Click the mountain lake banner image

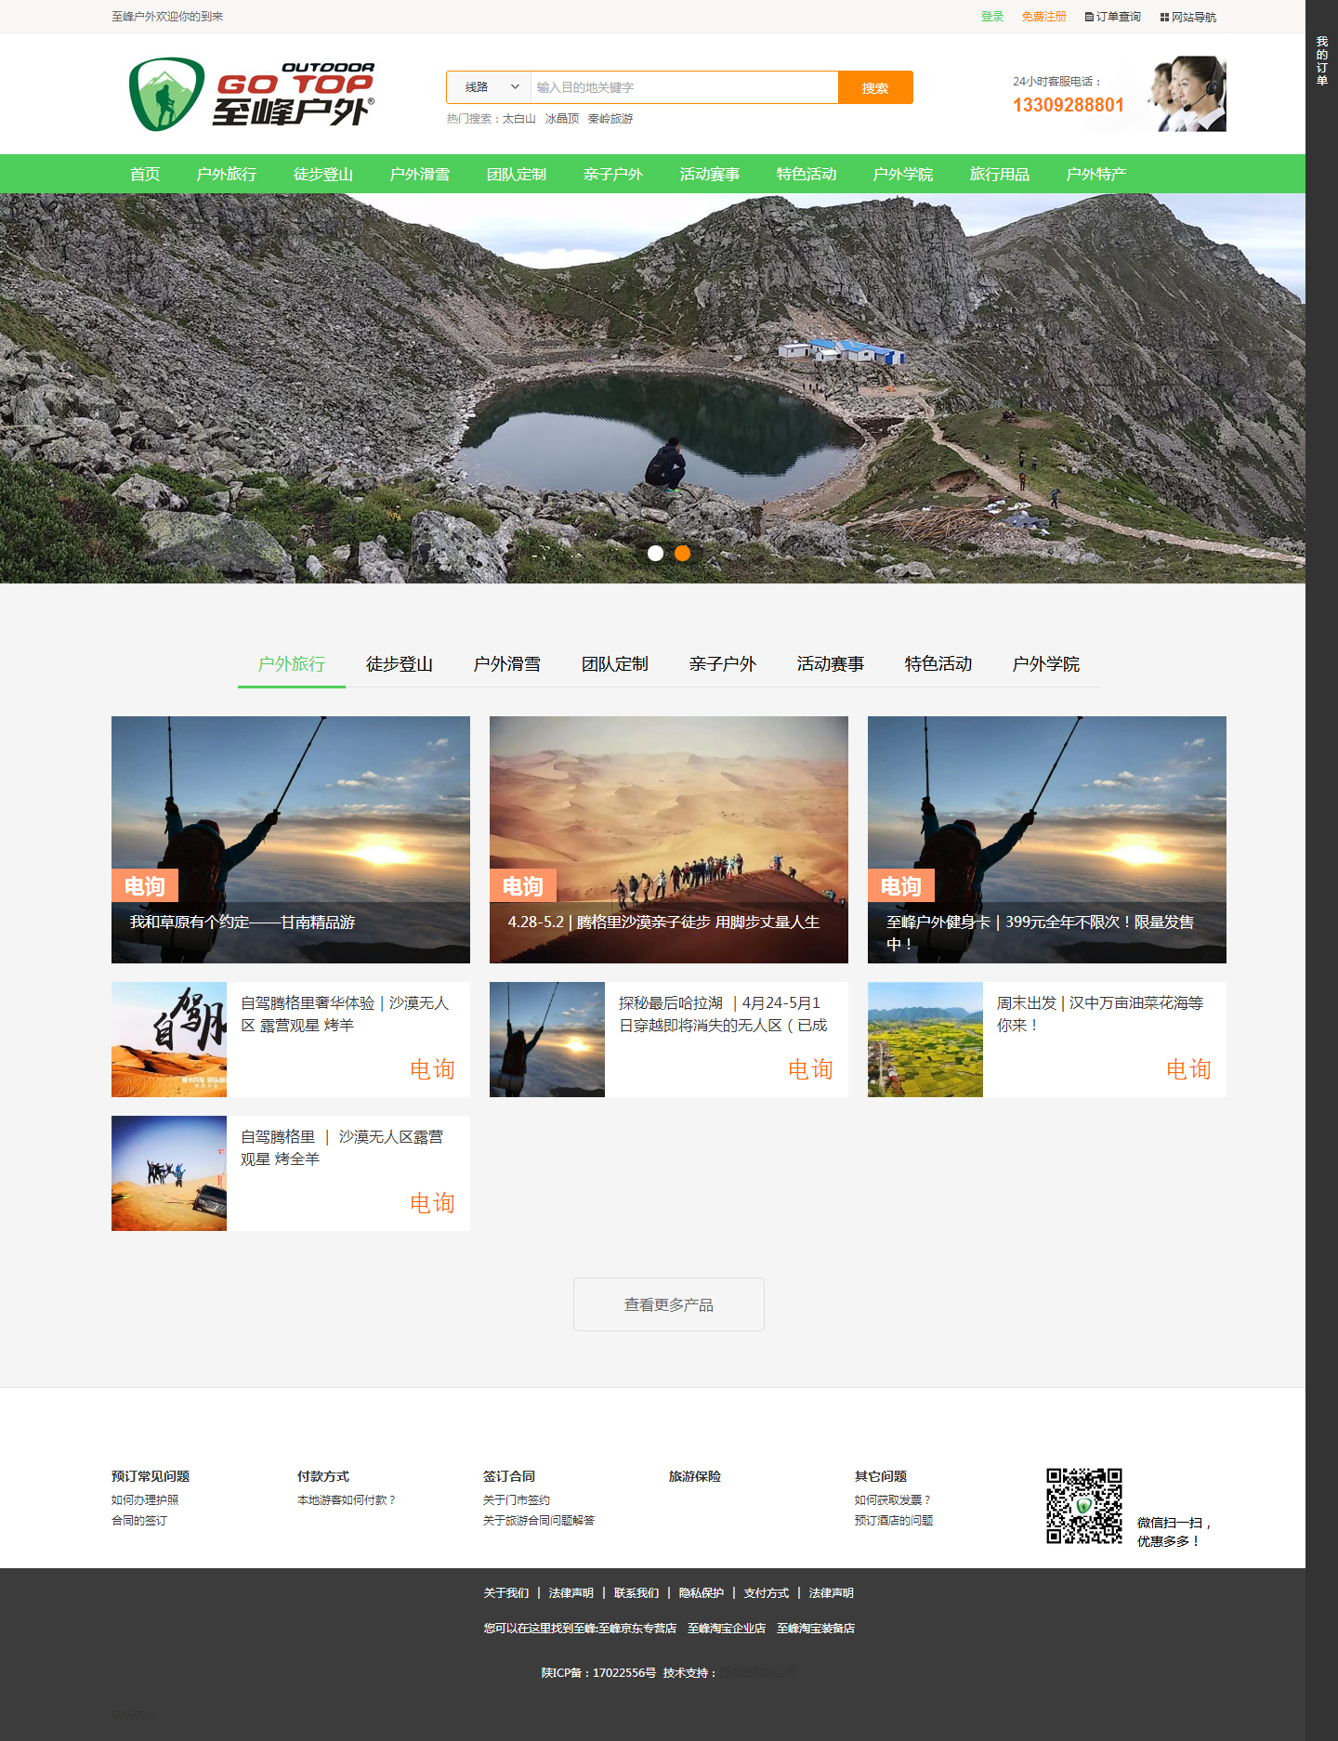652,388
